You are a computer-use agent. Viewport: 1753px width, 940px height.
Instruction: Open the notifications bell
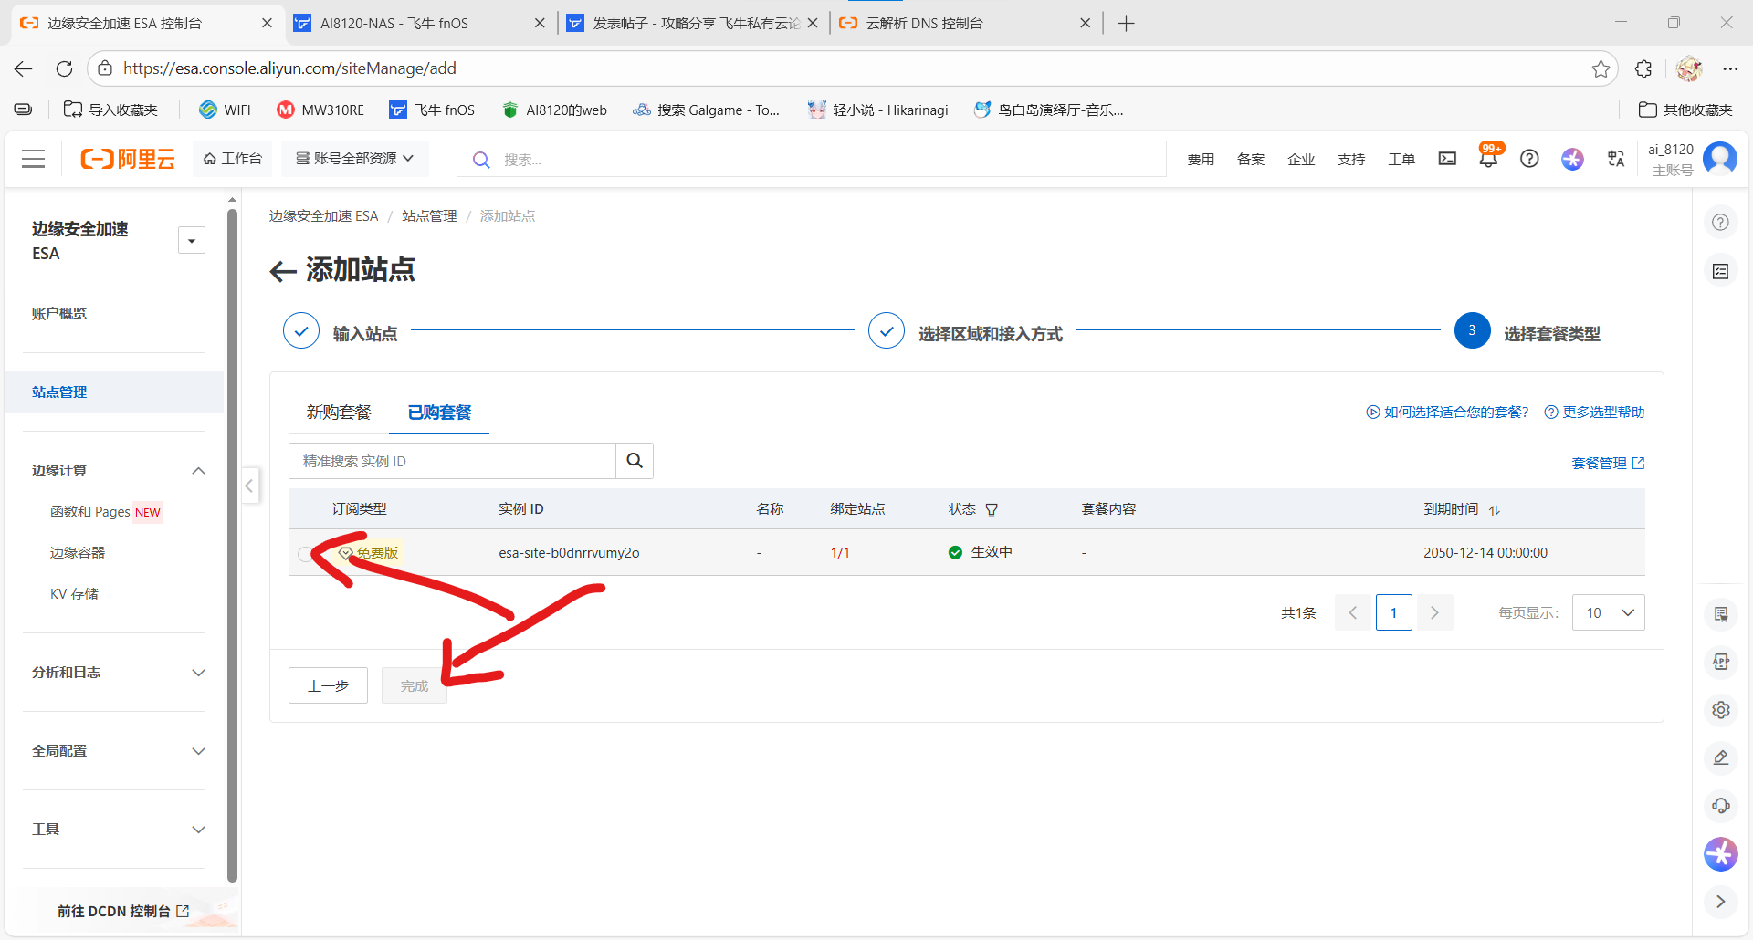click(1488, 159)
